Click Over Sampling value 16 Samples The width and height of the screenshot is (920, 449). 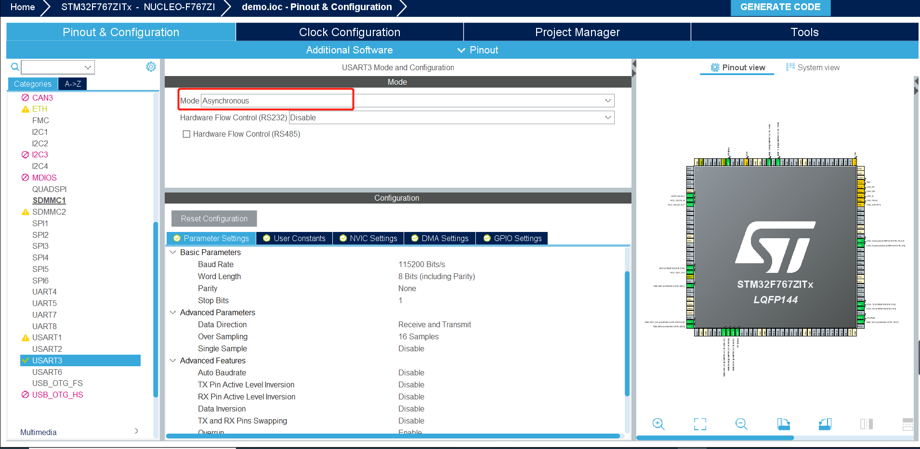point(419,336)
